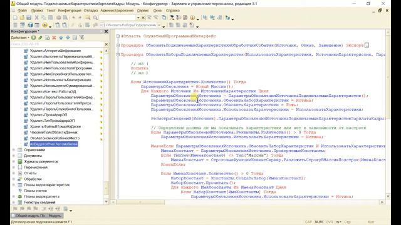Switch to the Модуль tab at bottom
The image size is (401, 225).
(x=55, y=216)
